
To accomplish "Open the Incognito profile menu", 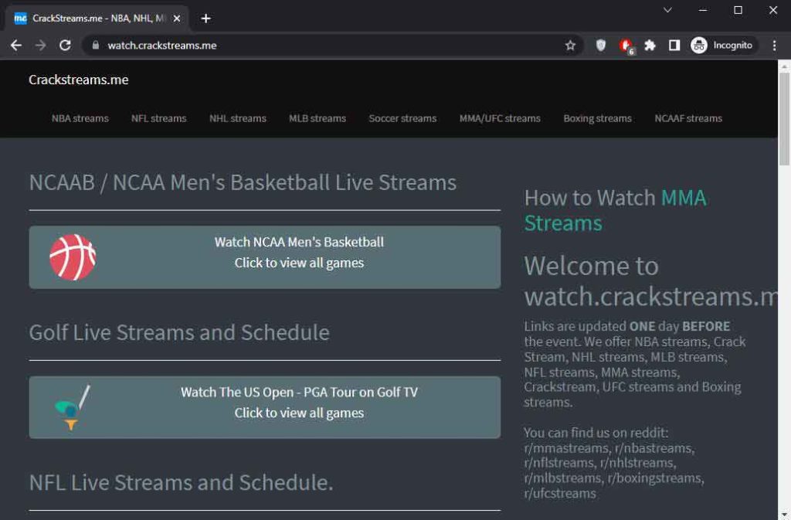I will tap(721, 46).
